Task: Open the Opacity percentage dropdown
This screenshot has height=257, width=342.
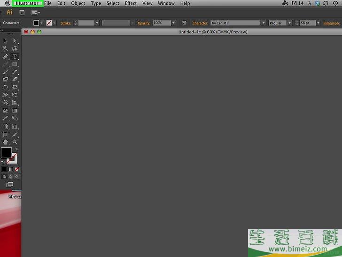Action: (x=173, y=23)
